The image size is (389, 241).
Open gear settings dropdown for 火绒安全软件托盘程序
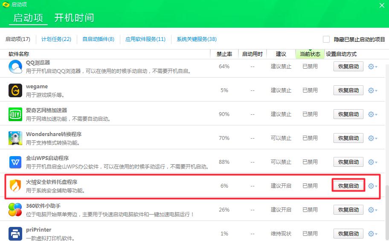click(372, 186)
